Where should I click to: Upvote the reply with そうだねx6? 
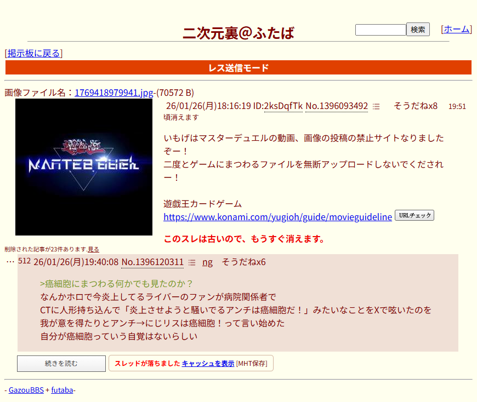click(x=243, y=262)
